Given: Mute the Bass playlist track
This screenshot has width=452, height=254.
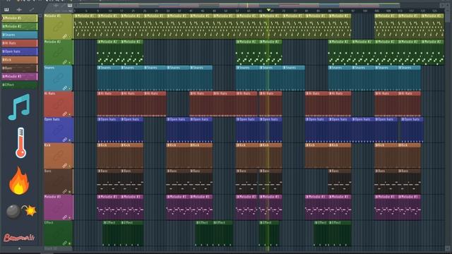Looking at the screenshot, I should point(70,192).
